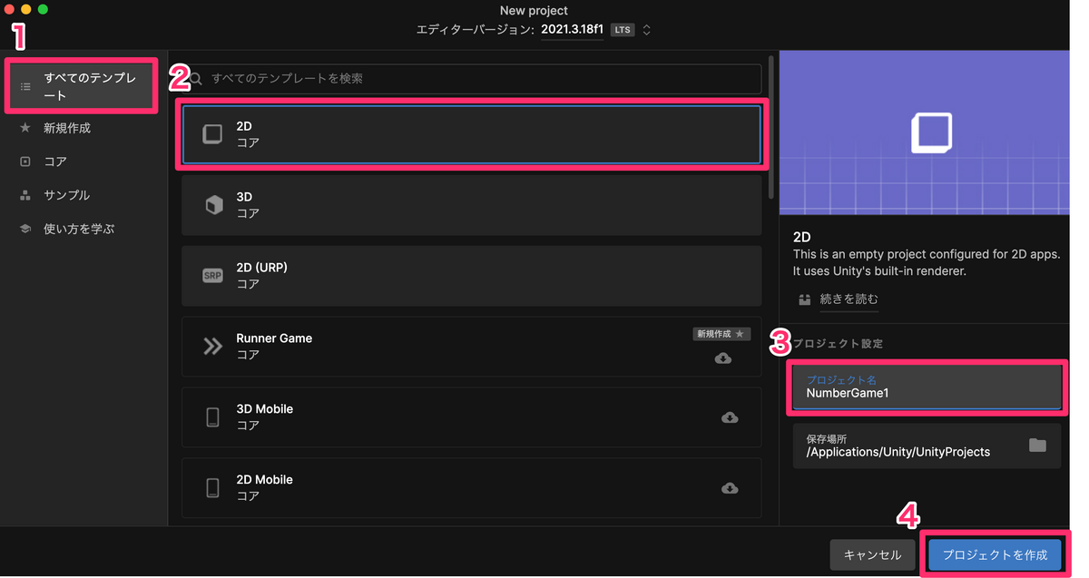Click the core icon beside コア
The height and width of the screenshot is (578, 1089).
(x=25, y=162)
